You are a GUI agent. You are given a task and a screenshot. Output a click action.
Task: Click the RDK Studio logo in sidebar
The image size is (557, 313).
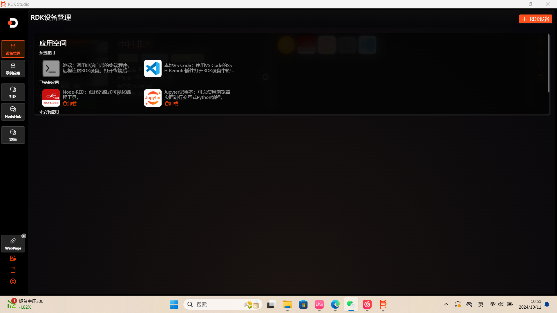point(13,23)
